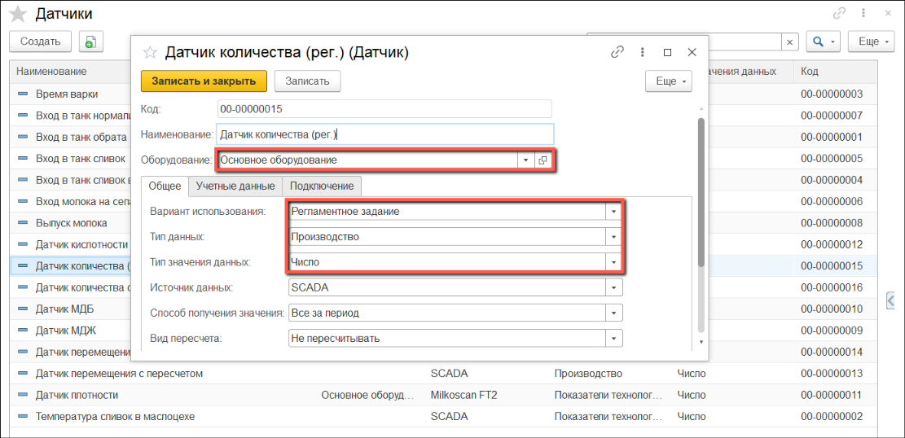Expand the Тип значения данных dropdown

click(613, 262)
